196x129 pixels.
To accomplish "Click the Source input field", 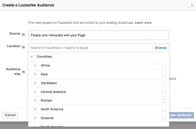I will [x=99, y=35].
